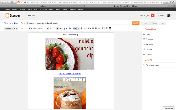This screenshot has height=110, width=176.
Task: Open Drive from the Google bar
Action: click(65, 10)
